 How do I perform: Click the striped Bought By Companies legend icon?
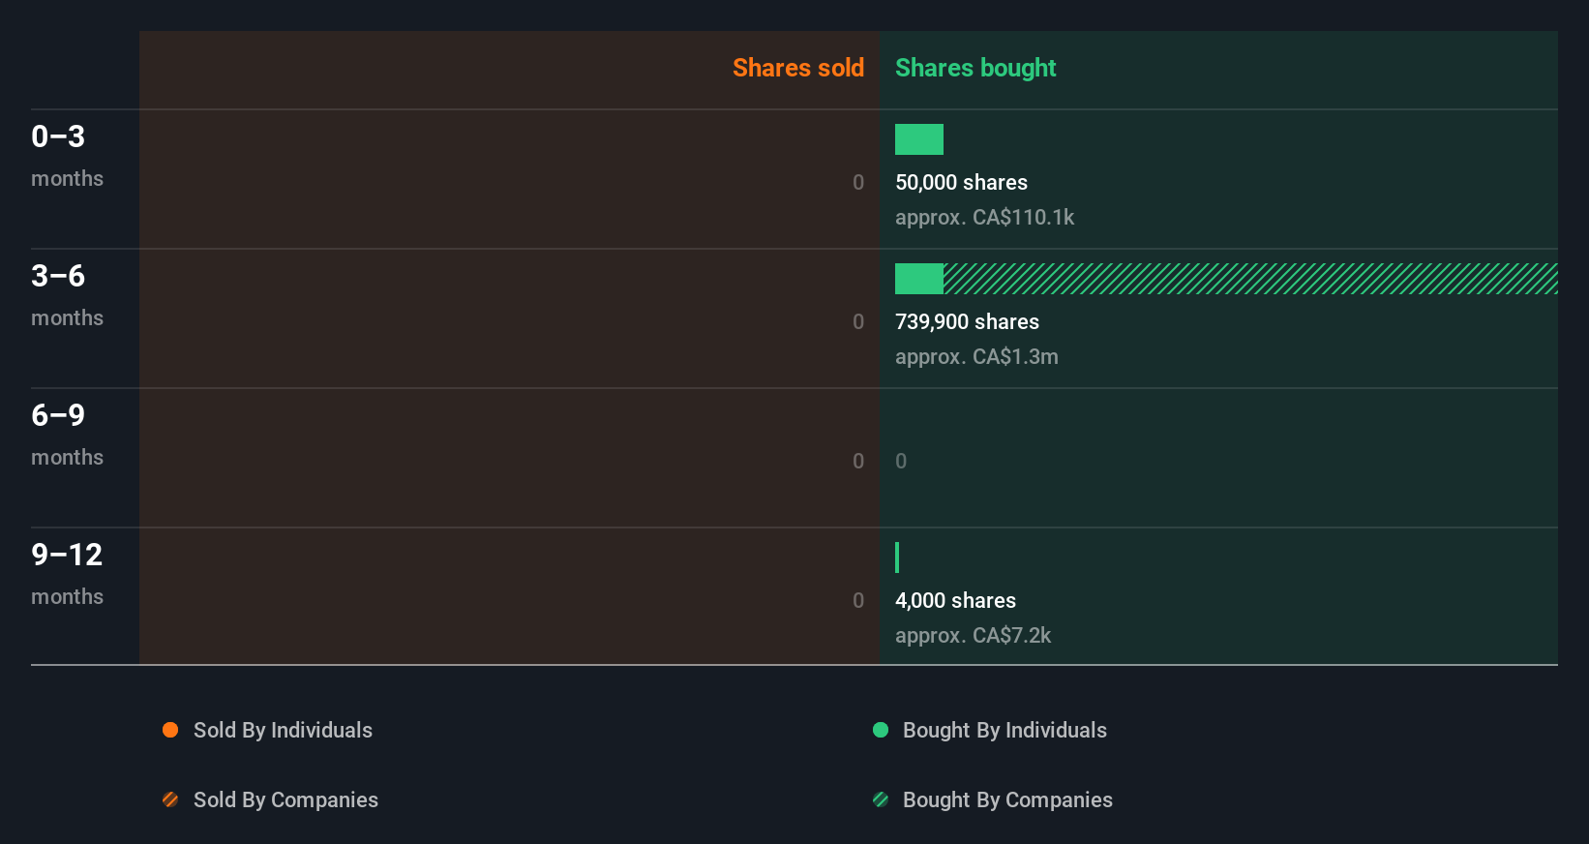click(881, 799)
